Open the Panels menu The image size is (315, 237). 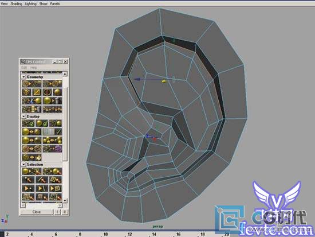coord(55,3)
